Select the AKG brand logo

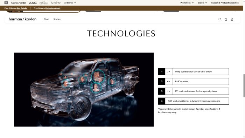(33, 3)
